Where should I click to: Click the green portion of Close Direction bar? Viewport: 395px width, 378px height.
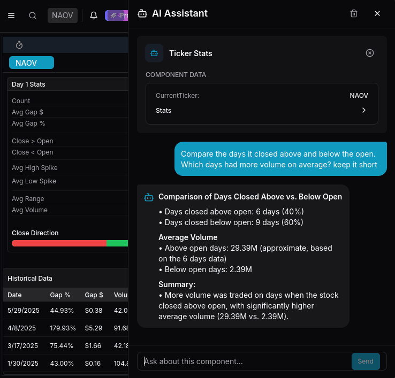click(x=117, y=243)
